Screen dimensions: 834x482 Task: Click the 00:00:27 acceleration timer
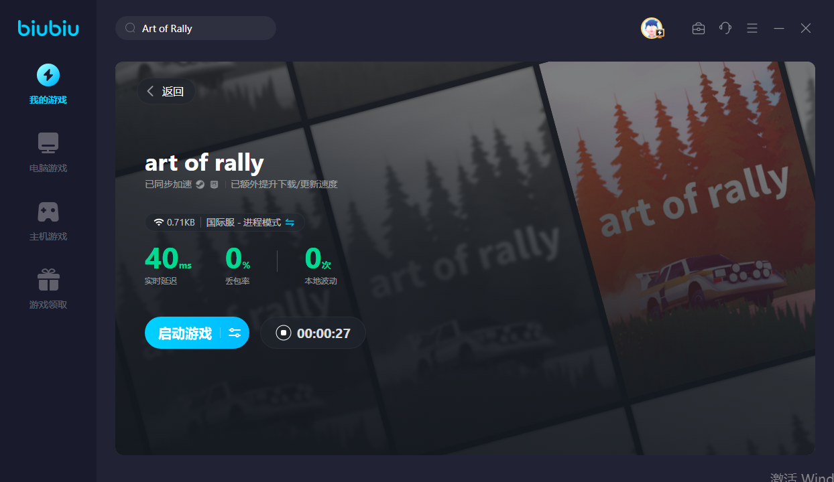[x=324, y=333]
